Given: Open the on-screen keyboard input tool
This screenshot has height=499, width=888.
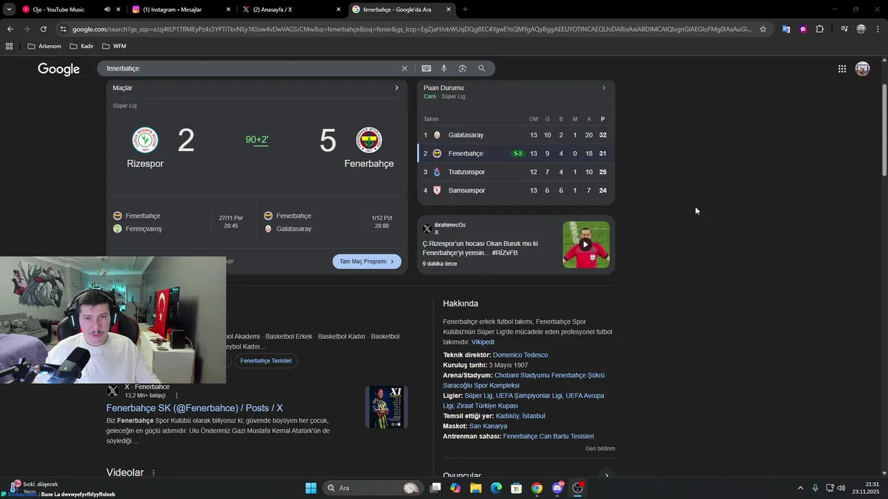Looking at the screenshot, I should 426,69.
